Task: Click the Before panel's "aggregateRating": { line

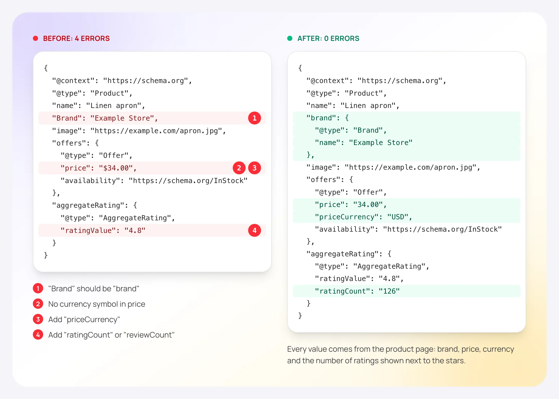Action: coord(95,205)
